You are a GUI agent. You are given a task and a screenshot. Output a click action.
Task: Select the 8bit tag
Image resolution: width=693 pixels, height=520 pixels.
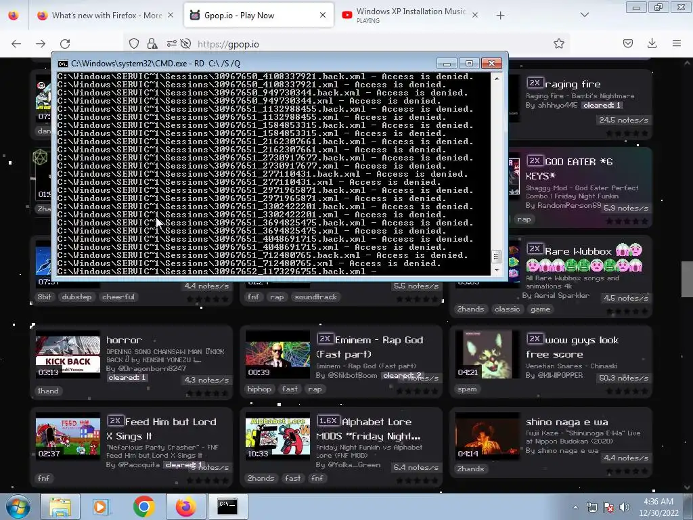(x=44, y=297)
